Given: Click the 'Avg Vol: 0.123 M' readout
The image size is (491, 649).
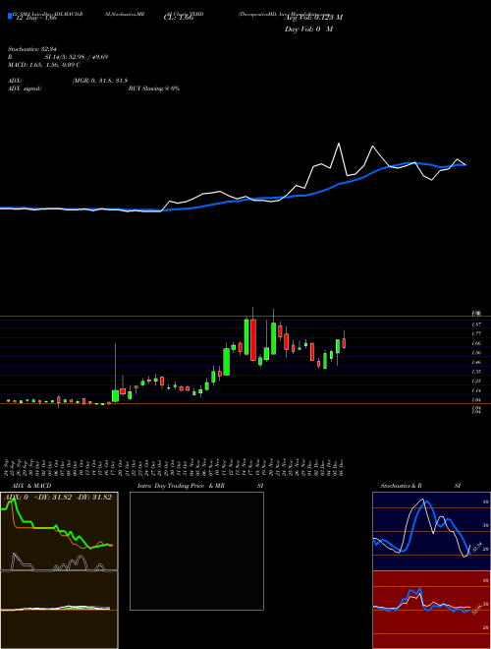Looking at the screenshot, I should tap(313, 18).
